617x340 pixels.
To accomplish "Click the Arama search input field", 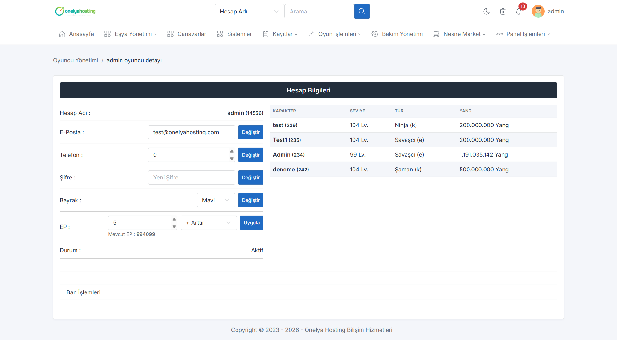I will (x=319, y=11).
